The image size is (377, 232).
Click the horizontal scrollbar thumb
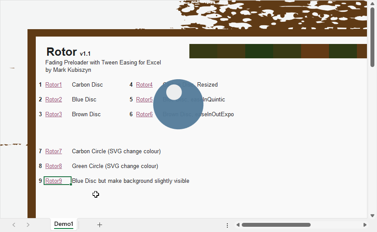276,225
